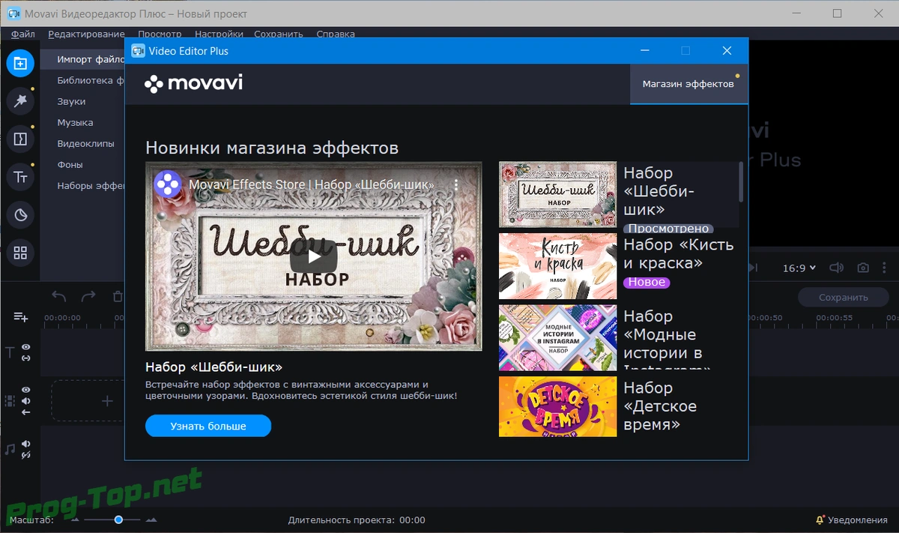Click the audio track music note icon
This screenshot has width=899, height=533.
click(10, 449)
